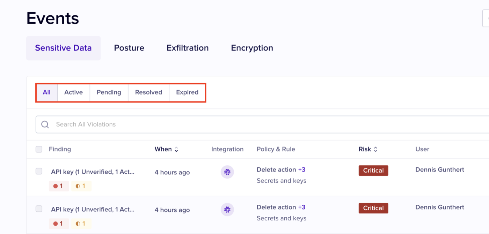Click Delete action in the first row
The image size is (489, 234).
[x=276, y=169]
